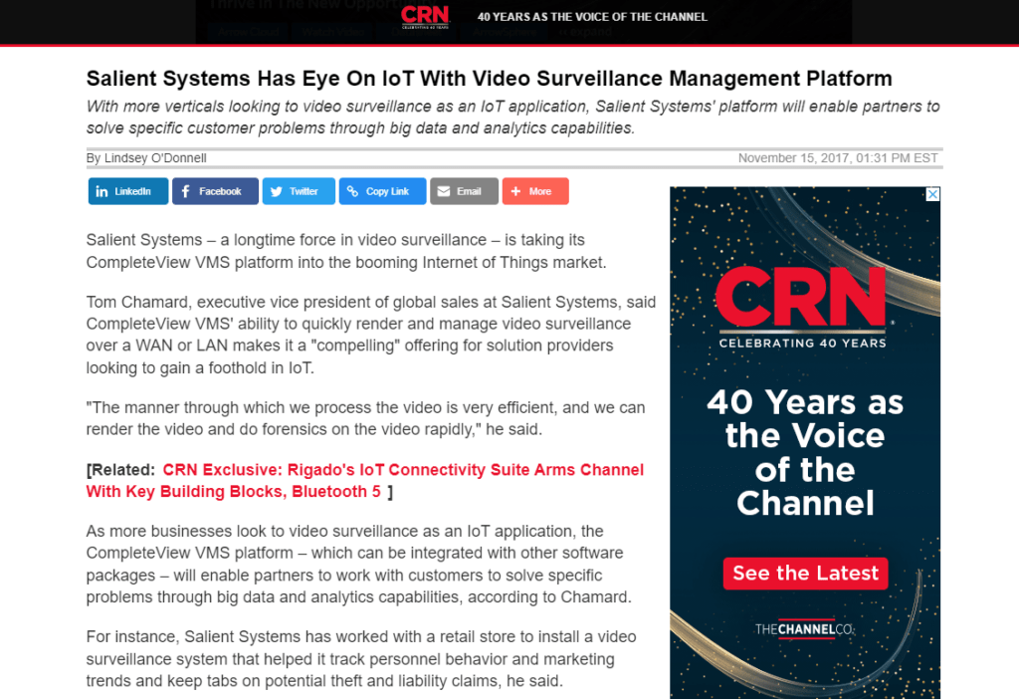Click the envelope icon to email article
The image size is (1019, 699).
445,191
